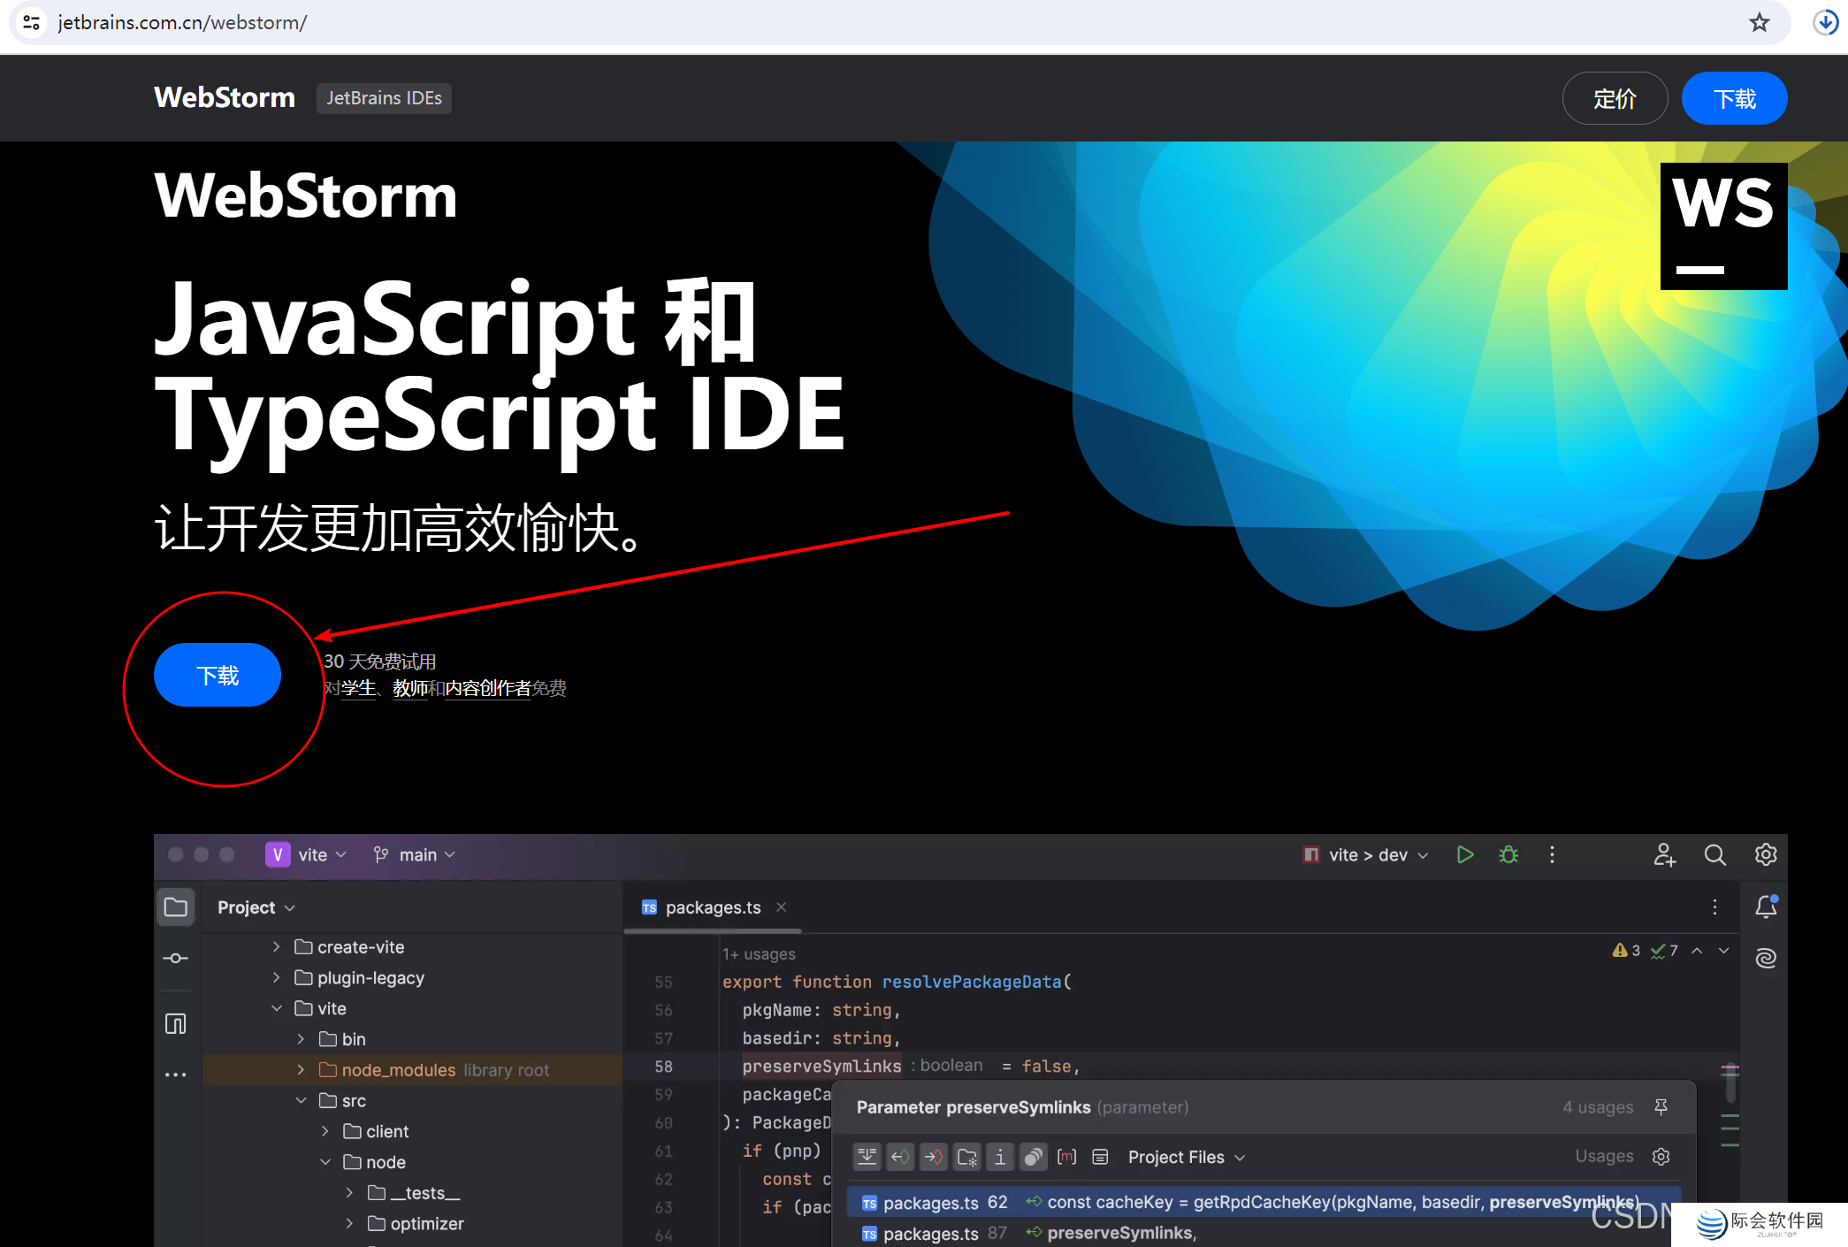Run the vite dev configuration
1848x1247 pixels.
pyautogui.click(x=1464, y=854)
